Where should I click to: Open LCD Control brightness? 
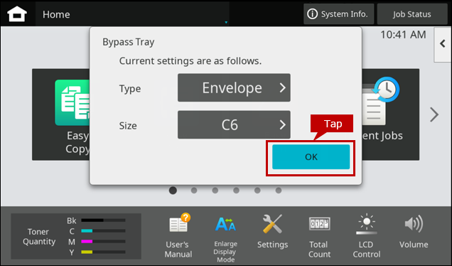(367, 236)
